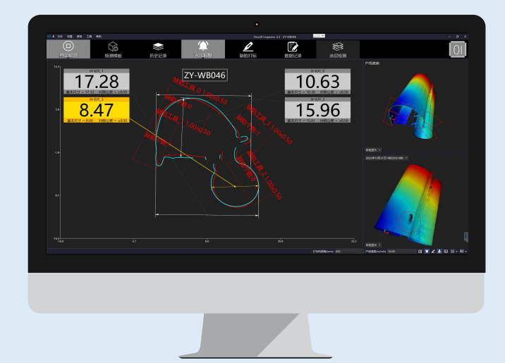The height and width of the screenshot is (363, 505).
Task: Open the 文件 (File) menu
Action: (60, 37)
